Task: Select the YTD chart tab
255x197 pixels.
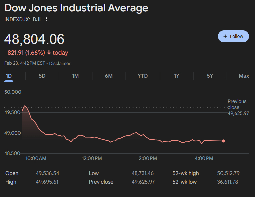Action: coord(143,76)
